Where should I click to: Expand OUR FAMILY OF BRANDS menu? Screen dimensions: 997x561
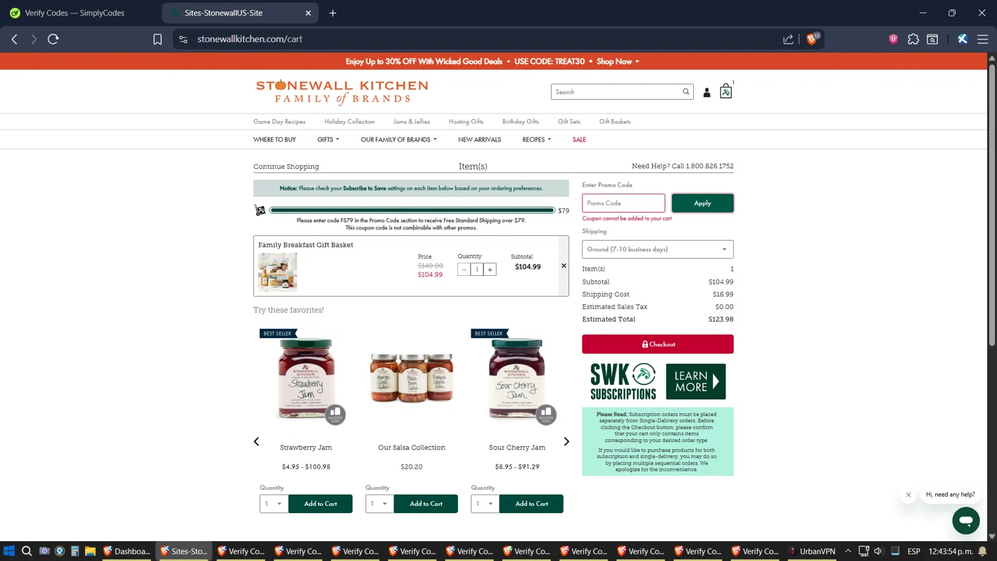click(x=399, y=140)
